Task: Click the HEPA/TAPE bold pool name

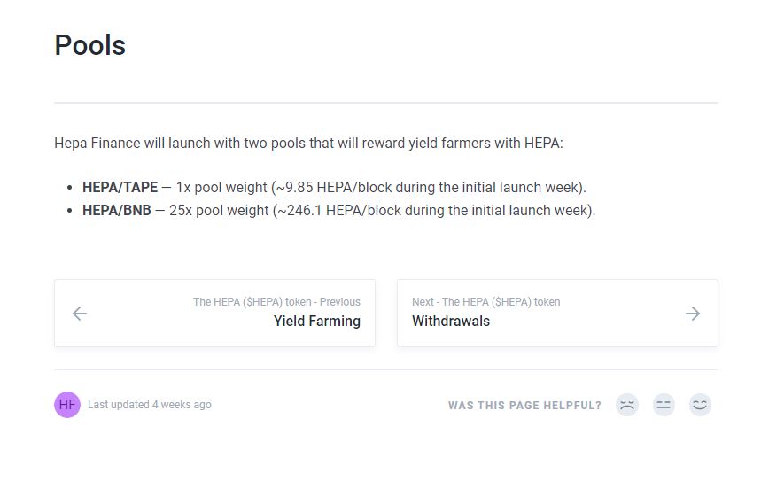Action: click(120, 187)
